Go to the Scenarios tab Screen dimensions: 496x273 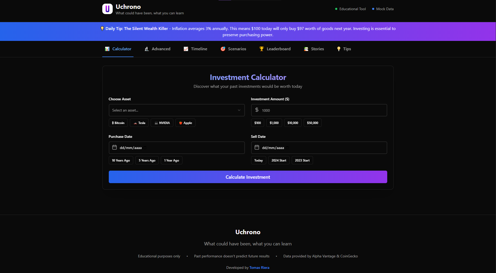(x=233, y=49)
